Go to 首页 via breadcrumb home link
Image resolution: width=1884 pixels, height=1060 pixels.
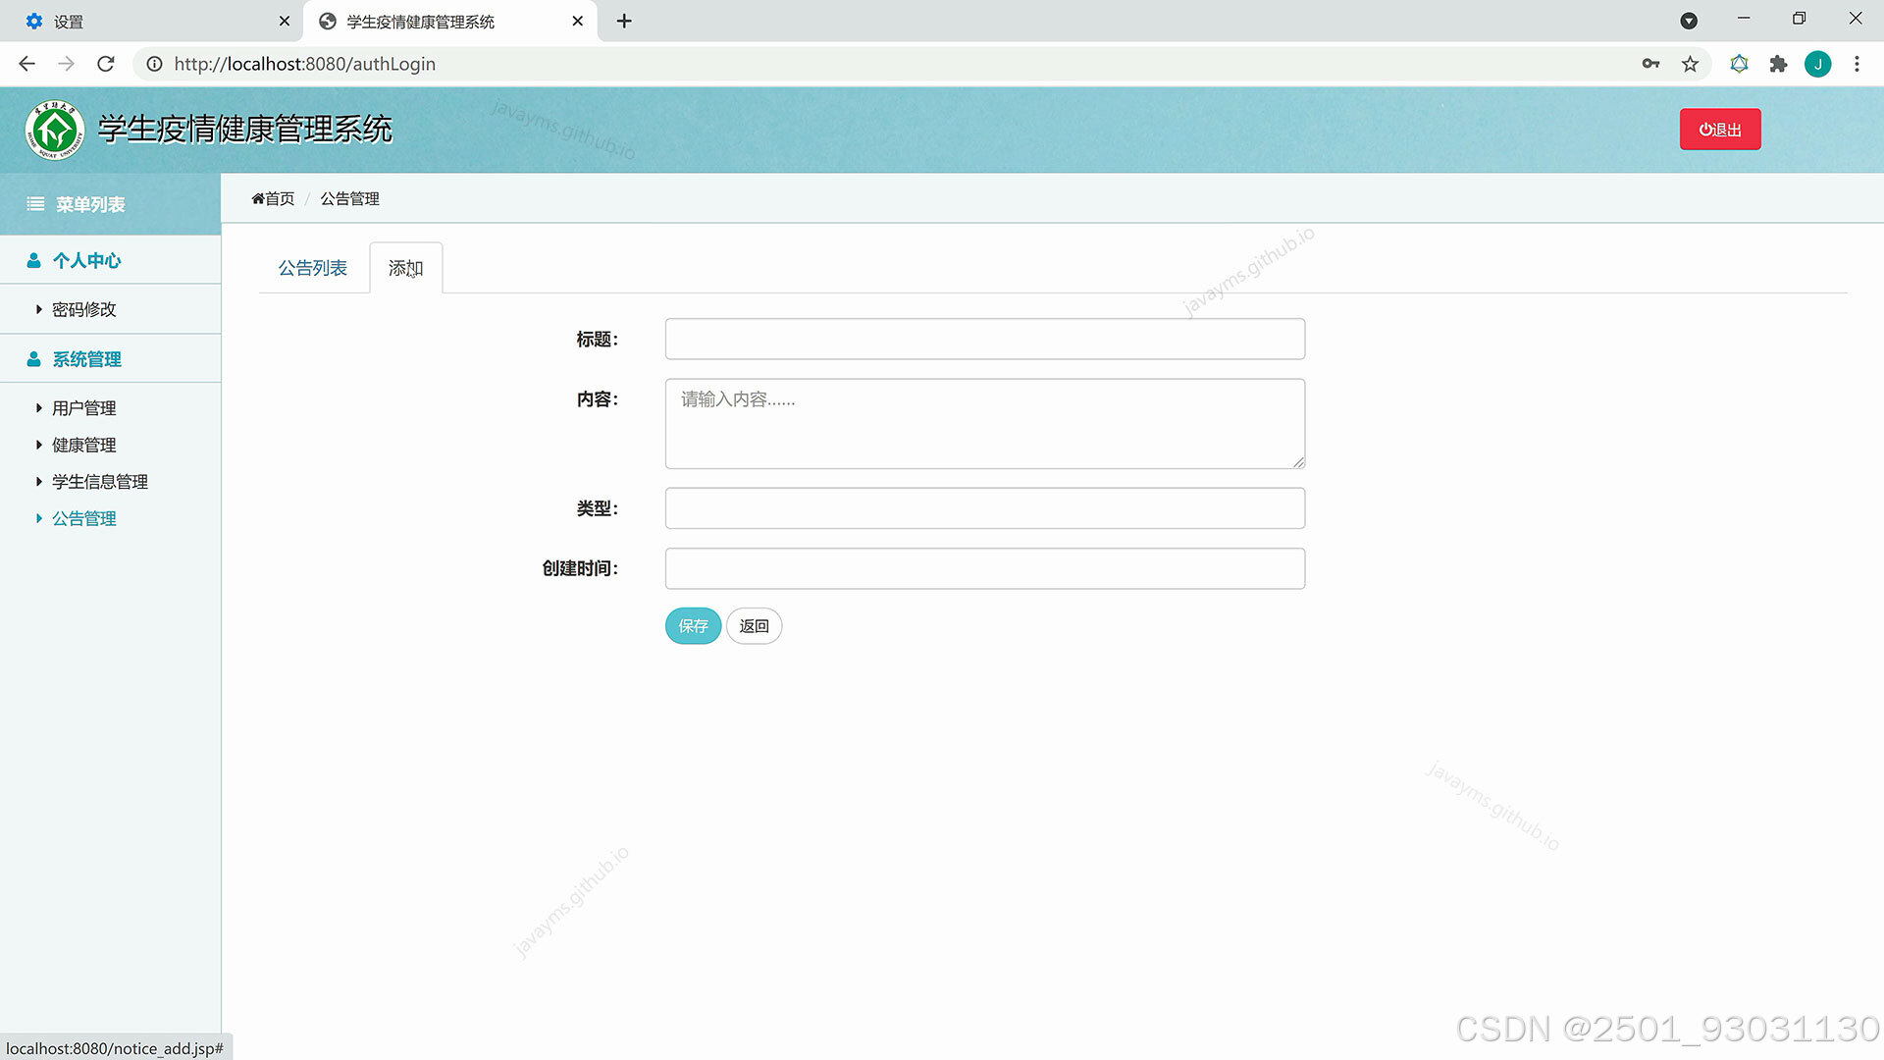[273, 198]
